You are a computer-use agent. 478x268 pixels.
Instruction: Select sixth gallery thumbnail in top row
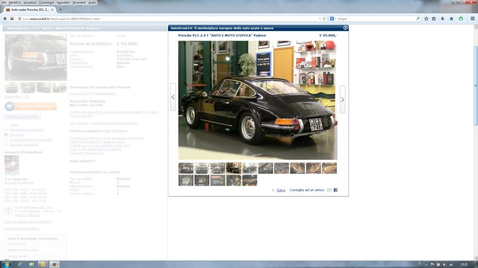point(266,168)
